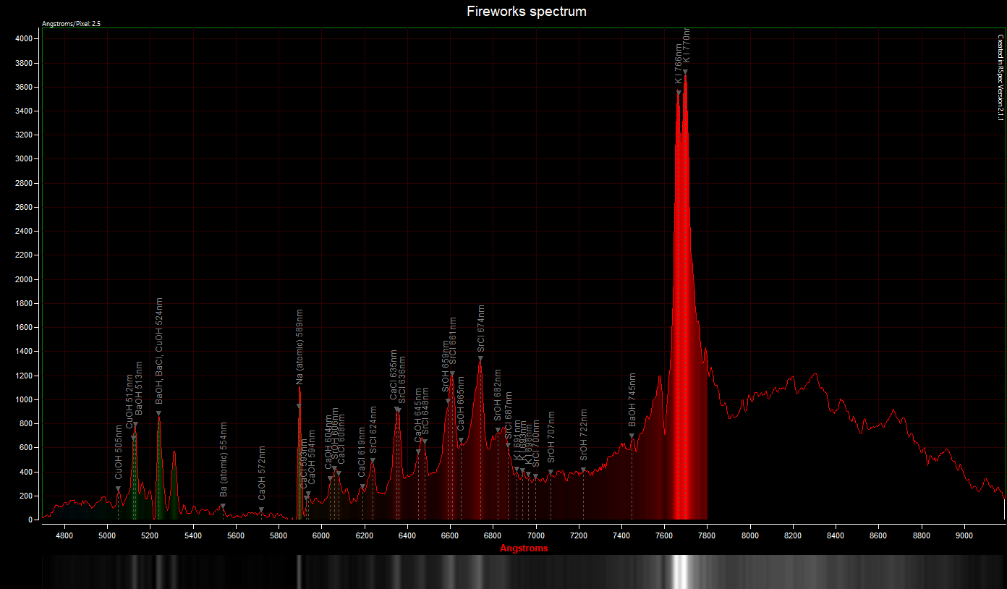Click the 'CaCl 635nm' label
1007x589 pixels.
click(x=394, y=376)
